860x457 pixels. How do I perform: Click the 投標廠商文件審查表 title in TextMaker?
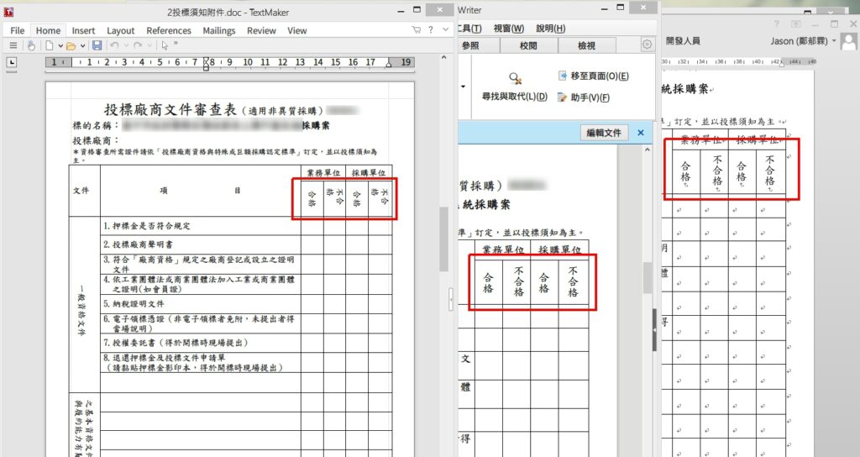click(170, 110)
